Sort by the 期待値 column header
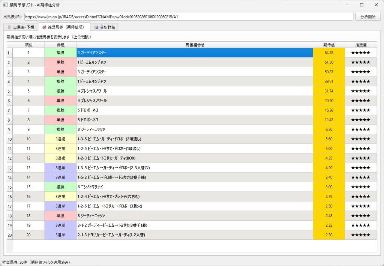The width and height of the screenshot is (384, 266). point(328,45)
